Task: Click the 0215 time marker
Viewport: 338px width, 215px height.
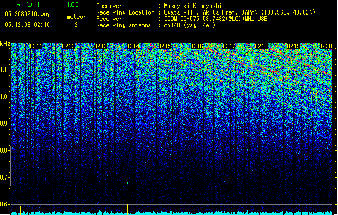Action: [x=164, y=46]
